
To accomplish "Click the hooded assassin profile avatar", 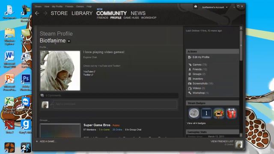I will tap(60, 71).
